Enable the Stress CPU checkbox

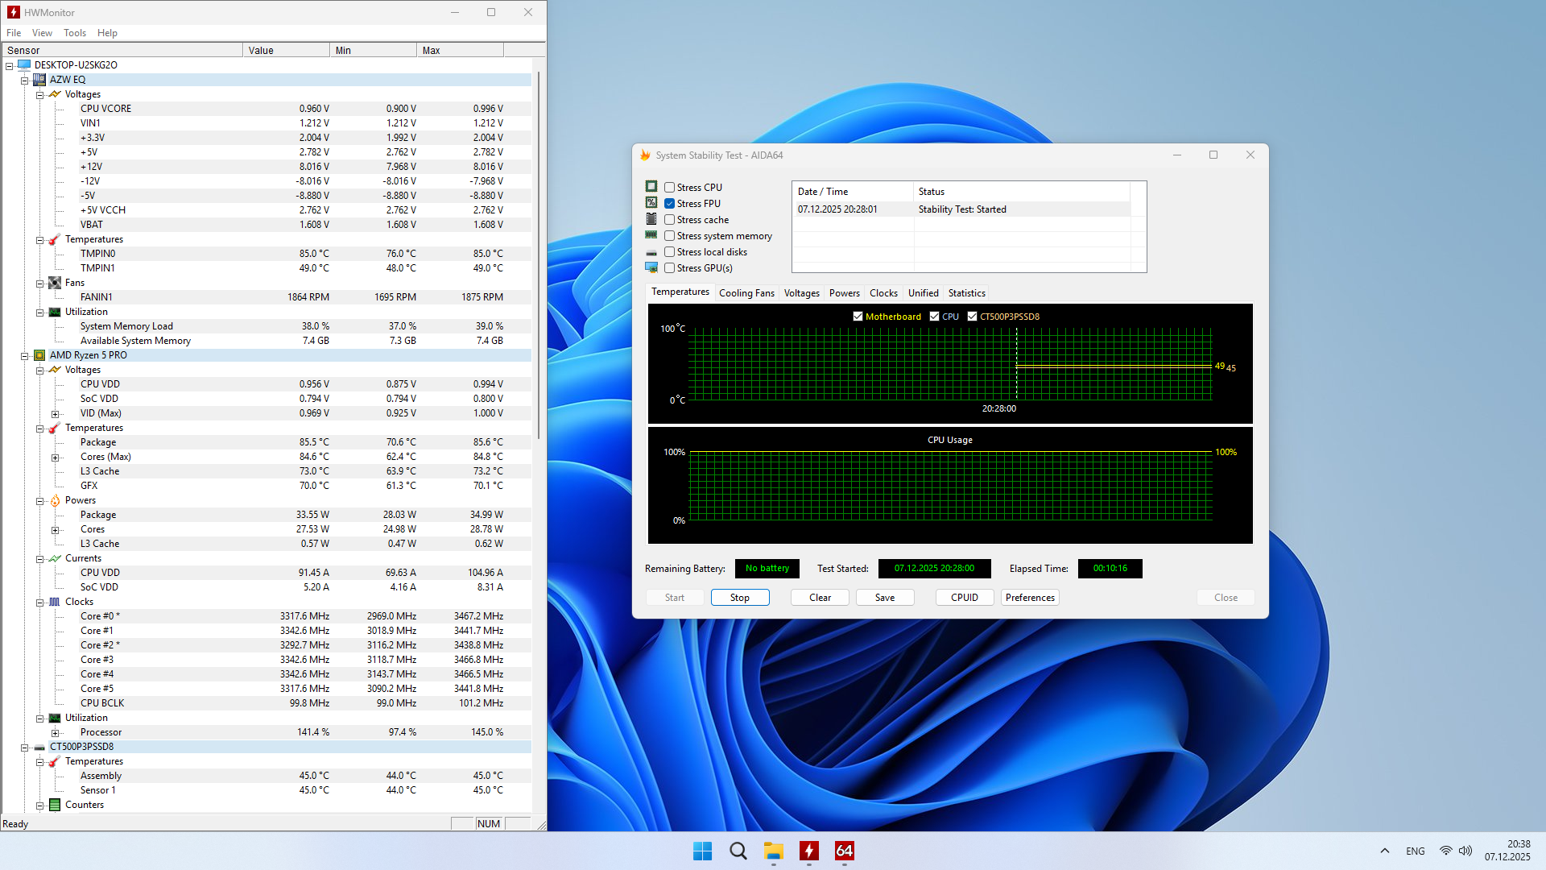point(669,188)
